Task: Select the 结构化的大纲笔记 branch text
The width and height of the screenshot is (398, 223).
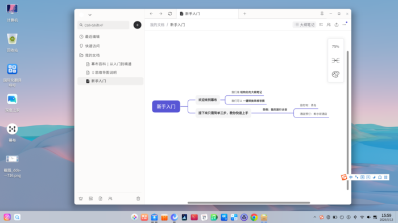Action: pyautogui.click(x=251, y=92)
